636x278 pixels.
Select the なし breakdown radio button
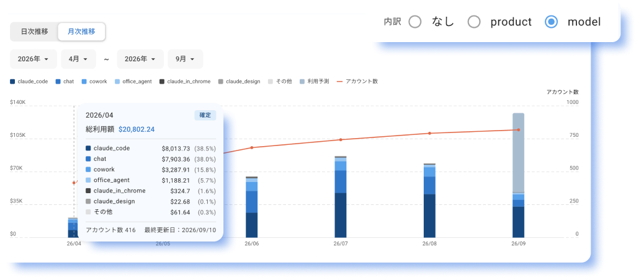point(415,22)
